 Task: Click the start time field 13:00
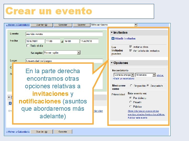coord(53,41)
